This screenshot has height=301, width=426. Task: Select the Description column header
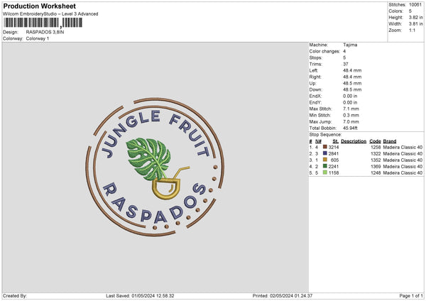(x=354, y=141)
